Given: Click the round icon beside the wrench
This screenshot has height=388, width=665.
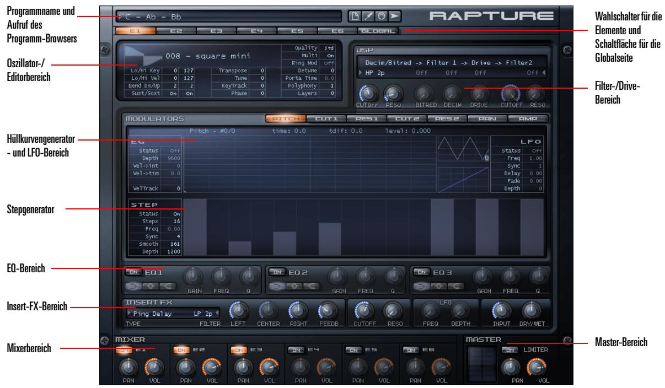Looking at the screenshot, I should point(383,17).
